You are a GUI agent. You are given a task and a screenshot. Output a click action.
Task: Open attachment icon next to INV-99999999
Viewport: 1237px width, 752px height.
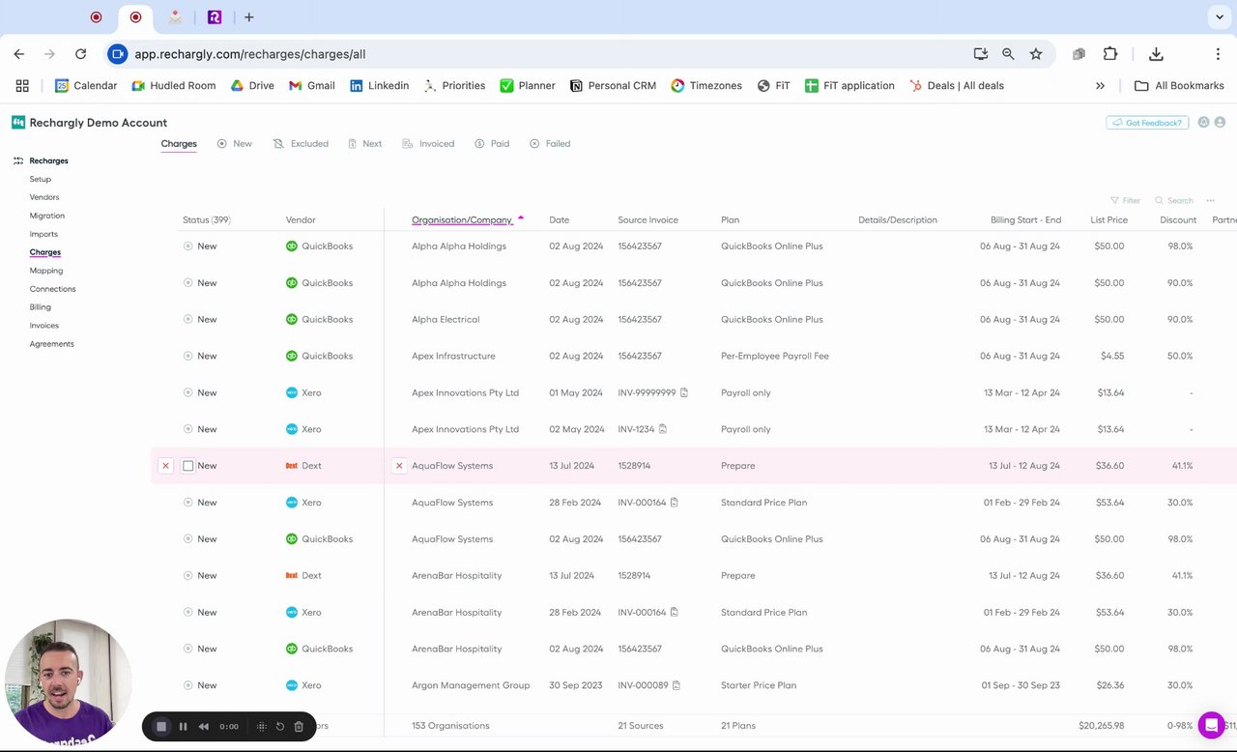point(684,392)
